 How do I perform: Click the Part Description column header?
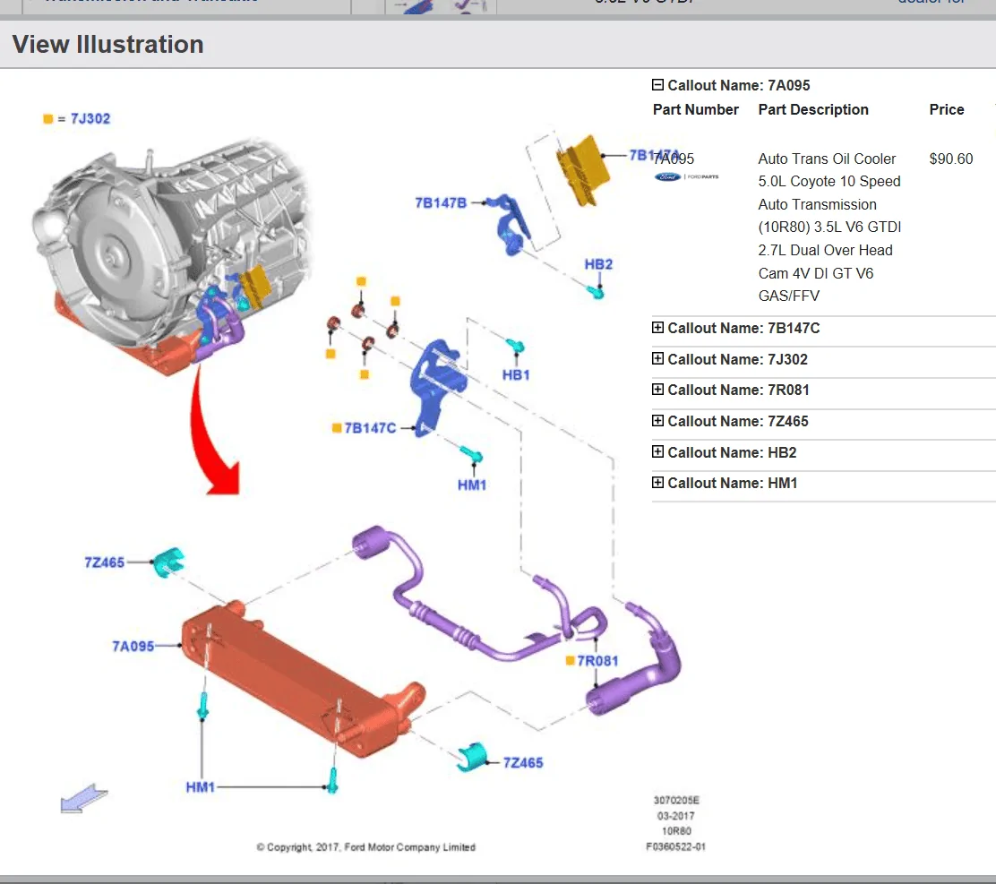(x=813, y=109)
